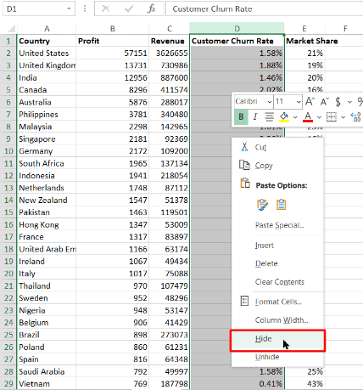The width and height of the screenshot is (363, 390).
Task: Click the decimal places icon in mini toolbar
Action: (x=356, y=116)
